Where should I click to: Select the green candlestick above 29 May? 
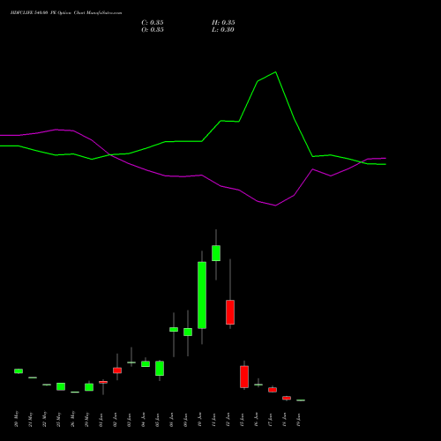(x=89, y=387)
